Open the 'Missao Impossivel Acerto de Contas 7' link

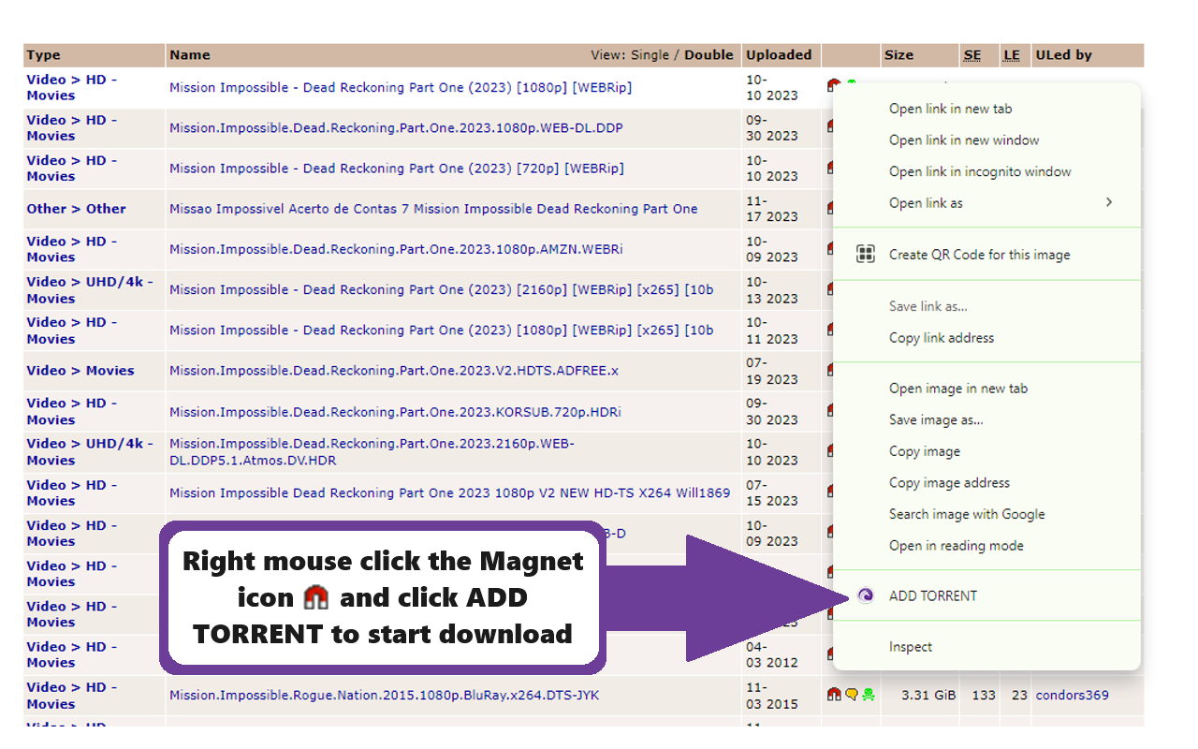coord(433,209)
